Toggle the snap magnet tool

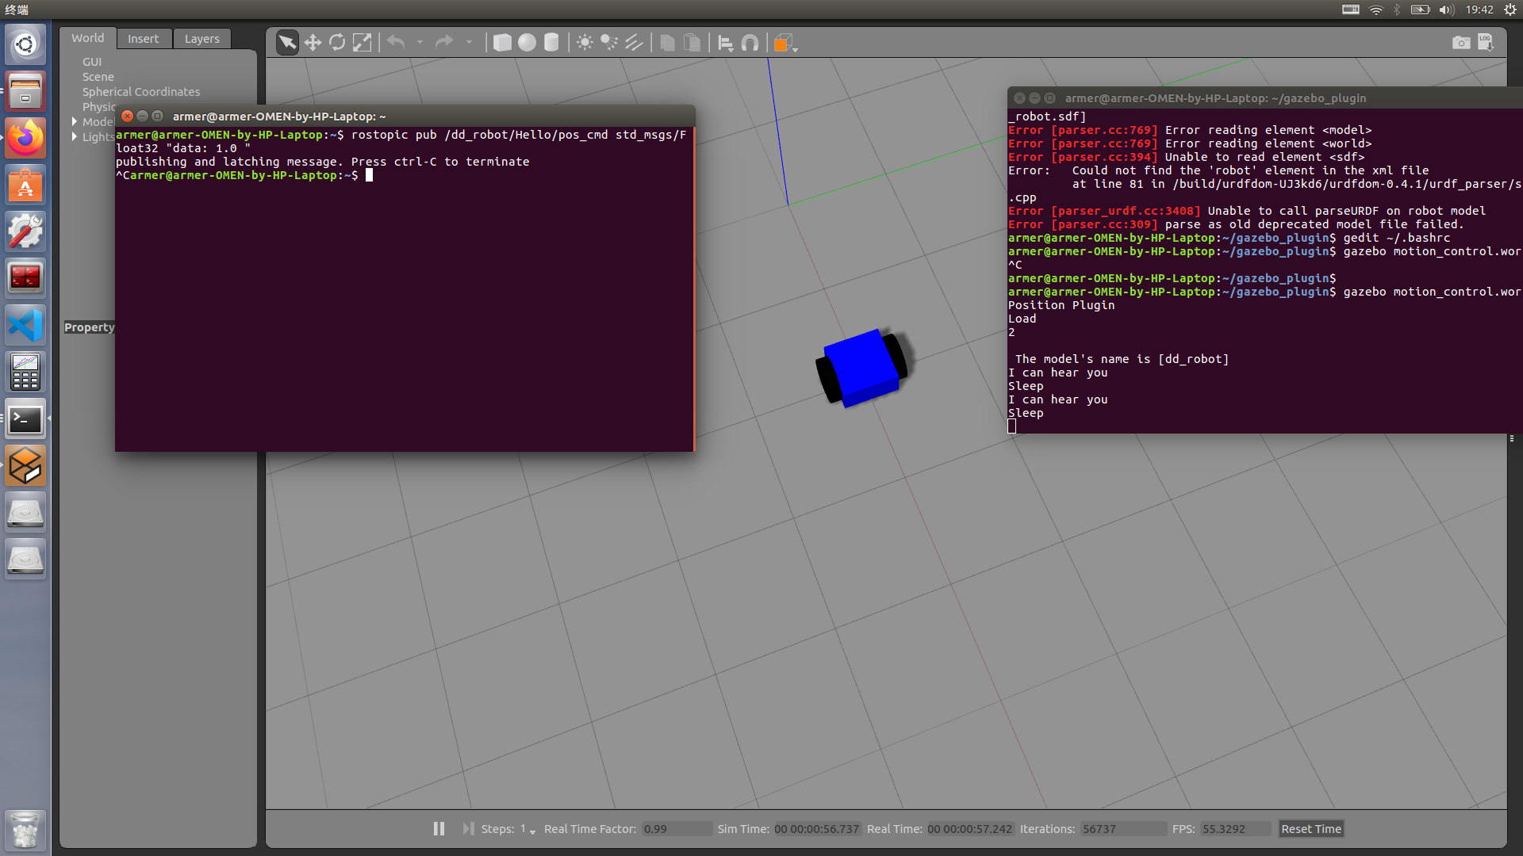[x=750, y=43]
